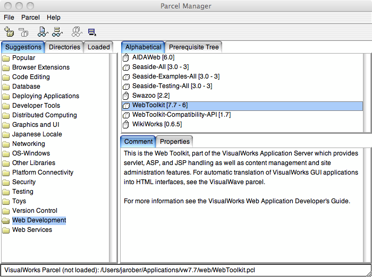372x277 pixels.
Task: Select the Platform Connectivity category
Action: coord(43,172)
